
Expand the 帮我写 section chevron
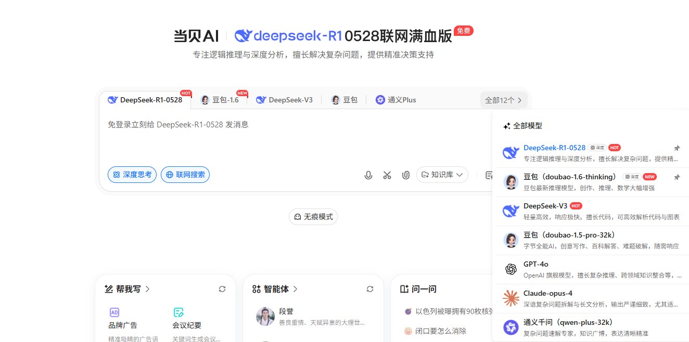tap(148, 289)
